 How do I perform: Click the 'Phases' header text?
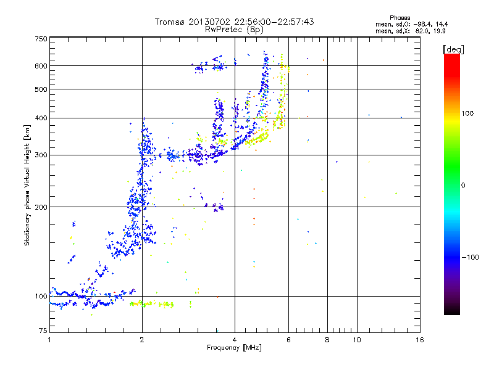400,18
